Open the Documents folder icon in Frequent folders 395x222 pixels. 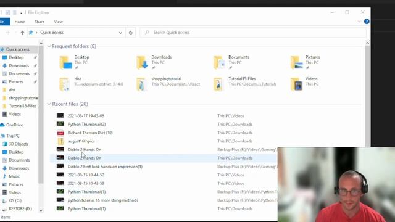tap(219, 63)
